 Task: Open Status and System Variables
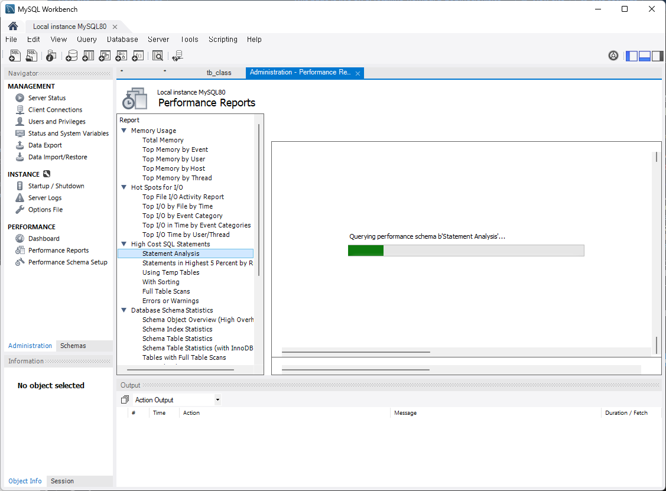point(69,134)
